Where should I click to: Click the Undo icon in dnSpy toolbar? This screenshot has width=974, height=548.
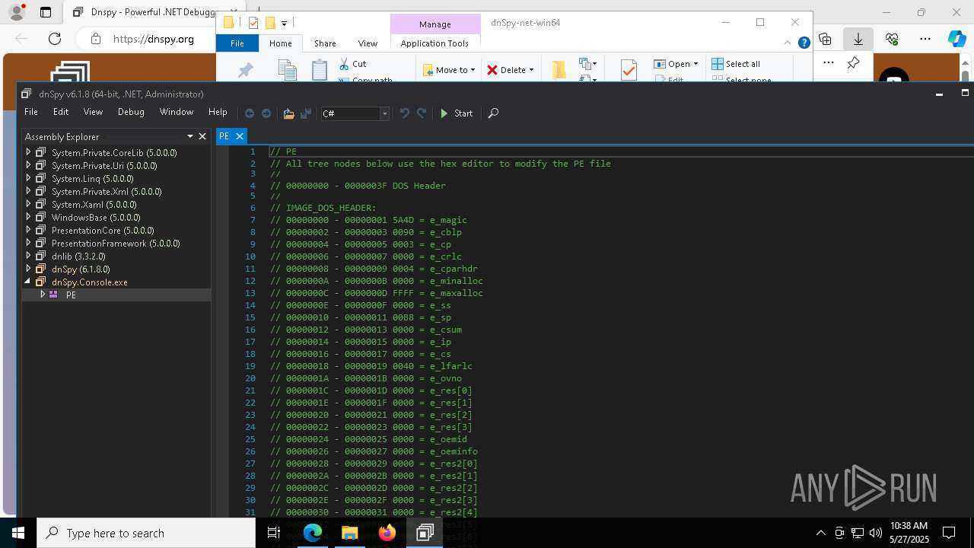point(405,113)
